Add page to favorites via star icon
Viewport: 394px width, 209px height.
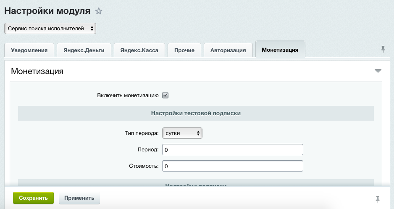tap(99, 11)
